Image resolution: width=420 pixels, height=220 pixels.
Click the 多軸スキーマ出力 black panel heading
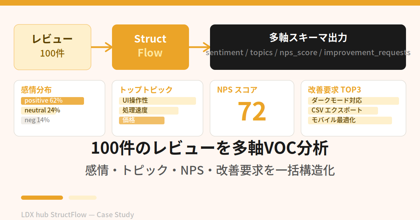tap(308, 37)
